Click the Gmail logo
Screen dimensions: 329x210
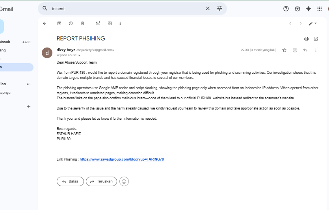coord(7,9)
